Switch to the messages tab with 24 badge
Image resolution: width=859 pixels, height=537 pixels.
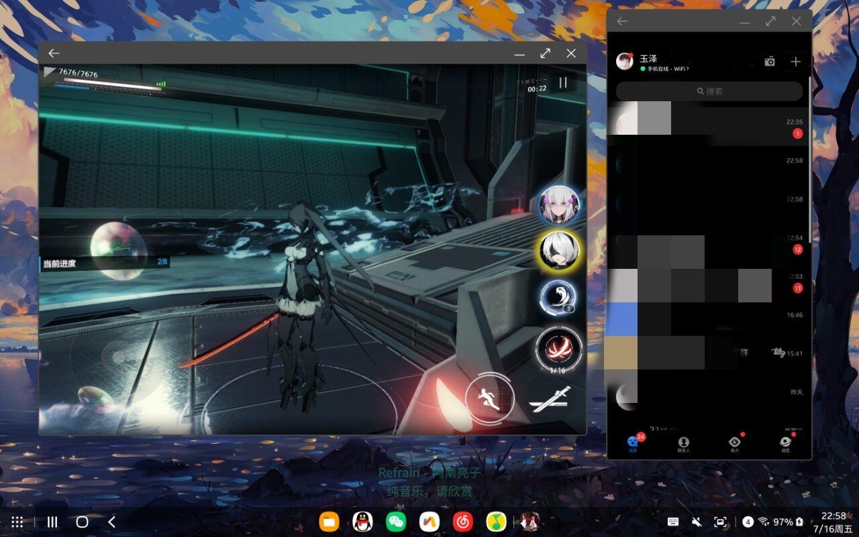tap(633, 443)
